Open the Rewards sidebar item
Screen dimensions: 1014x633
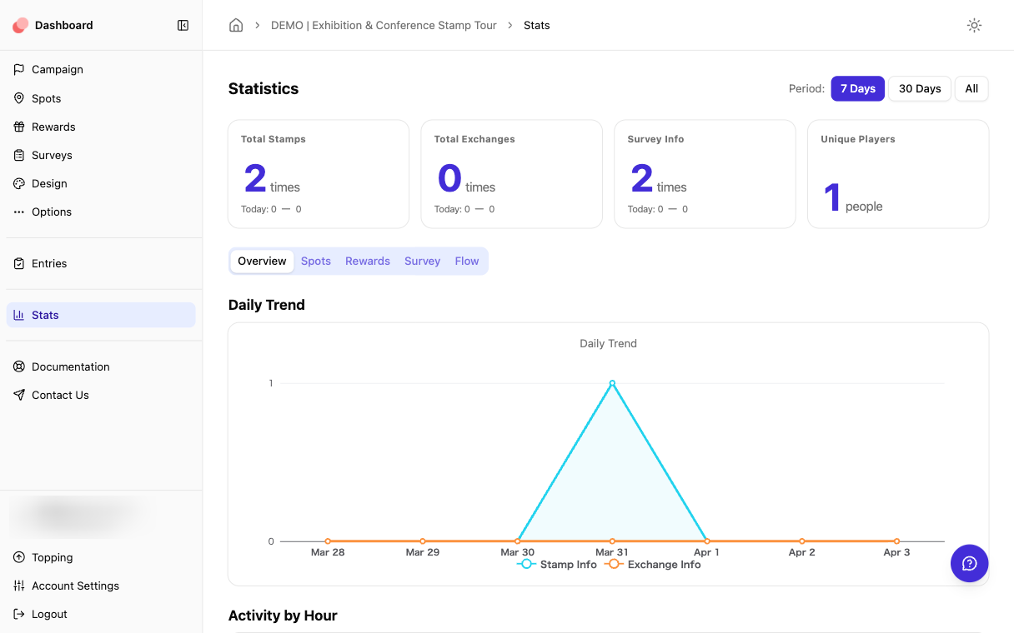click(101, 127)
